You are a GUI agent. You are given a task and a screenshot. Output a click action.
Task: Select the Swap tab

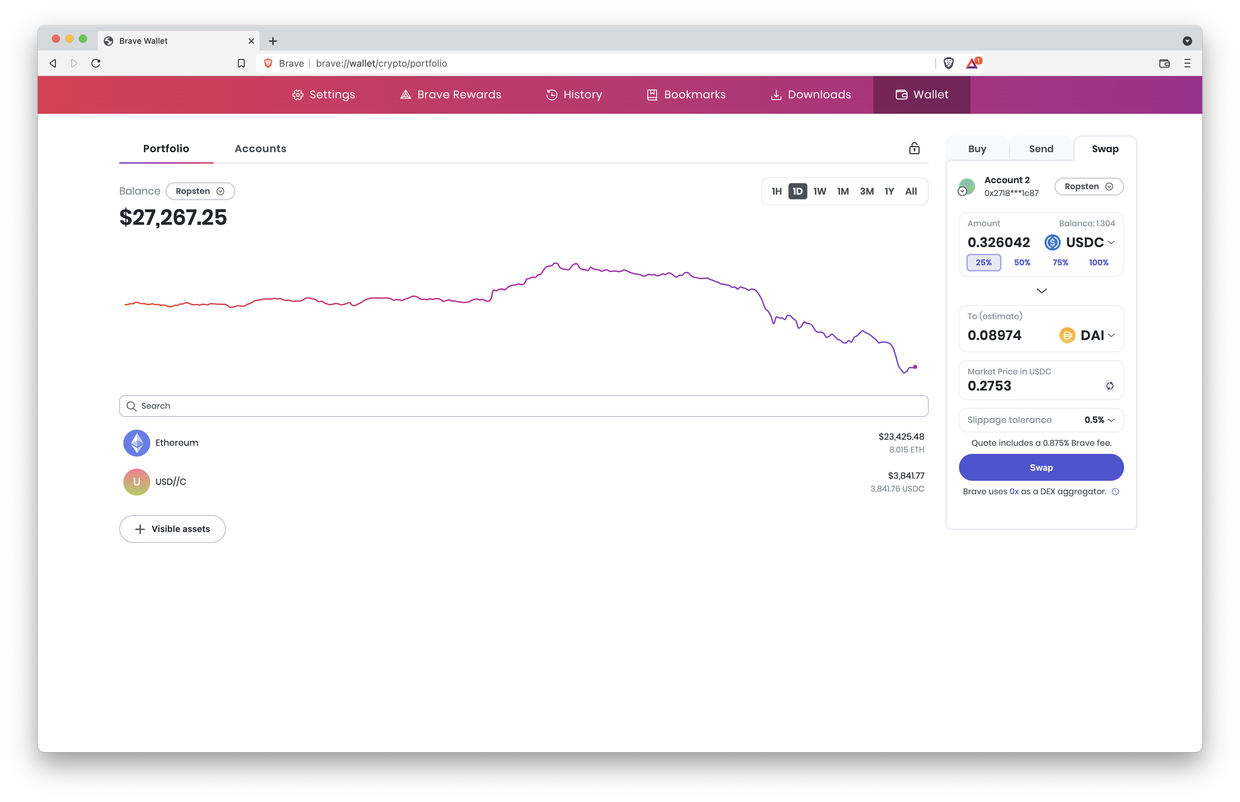pos(1105,149)
